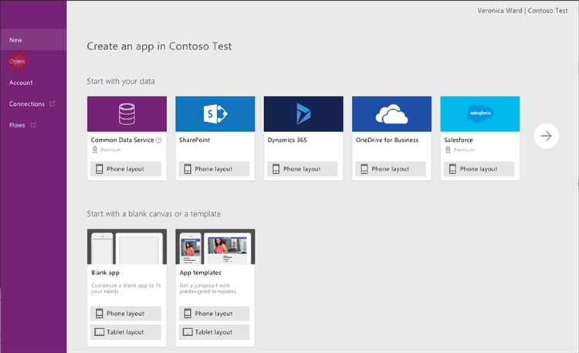
Task: Click the Common Data Service database icon
Action: click(127, 114)
